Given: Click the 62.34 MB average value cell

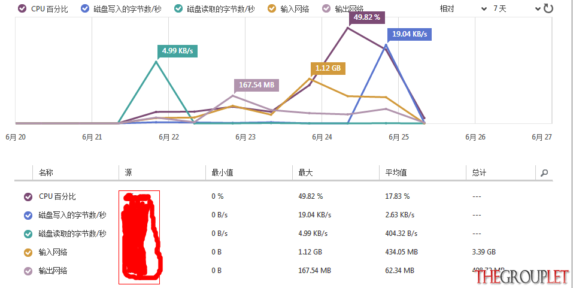Looking at the screenshot, I should (400, 271).
